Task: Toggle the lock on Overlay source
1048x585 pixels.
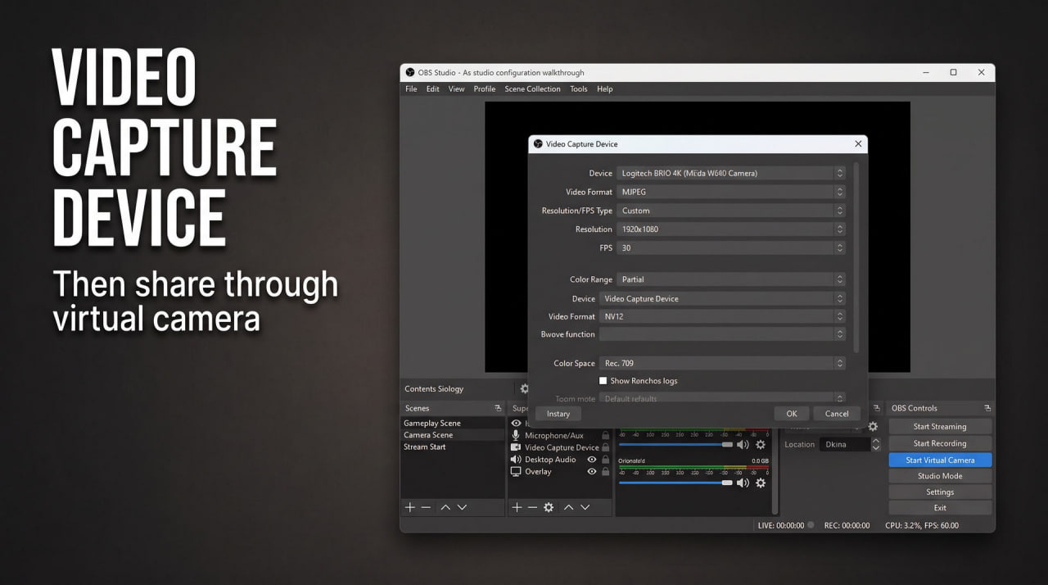Action: coord(606,472)
